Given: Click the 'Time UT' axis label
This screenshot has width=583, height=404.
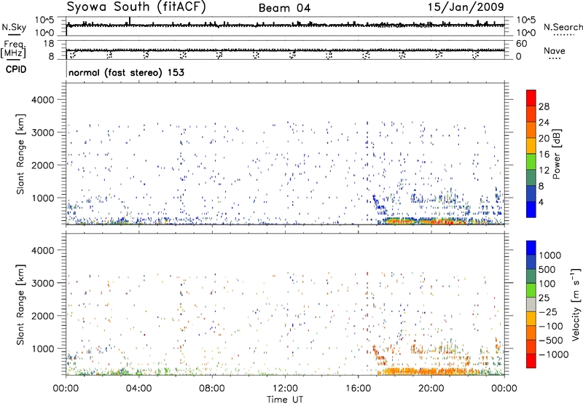Looking at the screenshot, I should [x=285, y=400].
